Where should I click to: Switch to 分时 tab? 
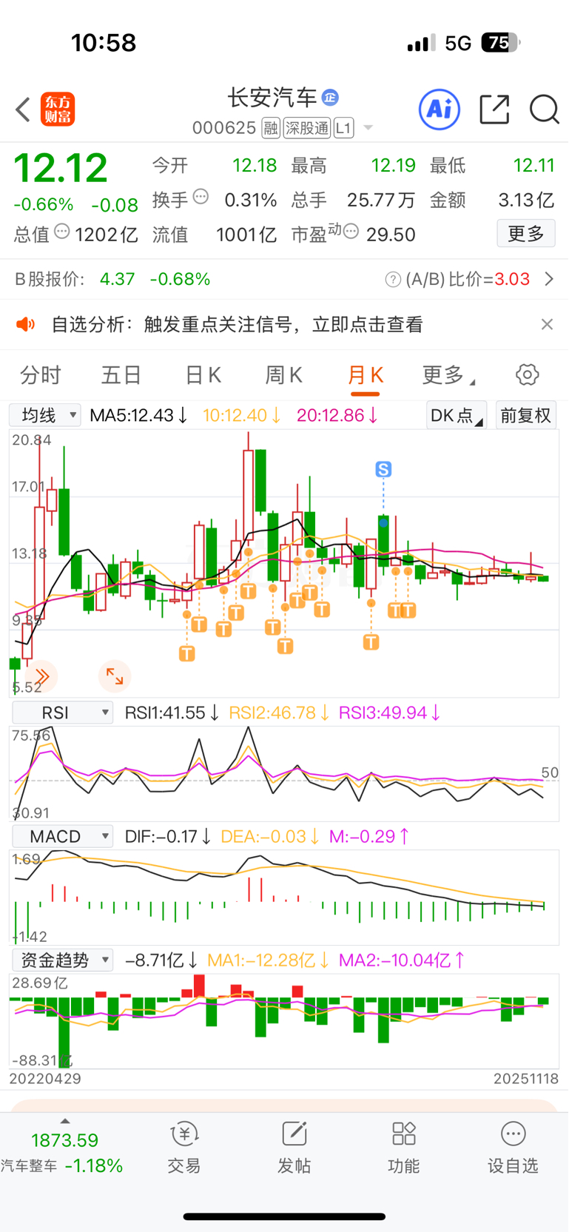tap(41, 375)
